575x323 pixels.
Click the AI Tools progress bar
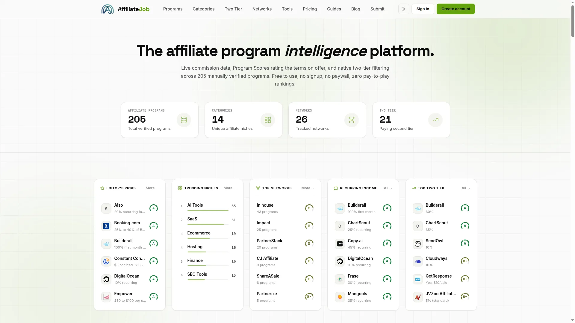pyautogui.click(x=208, y=211)
